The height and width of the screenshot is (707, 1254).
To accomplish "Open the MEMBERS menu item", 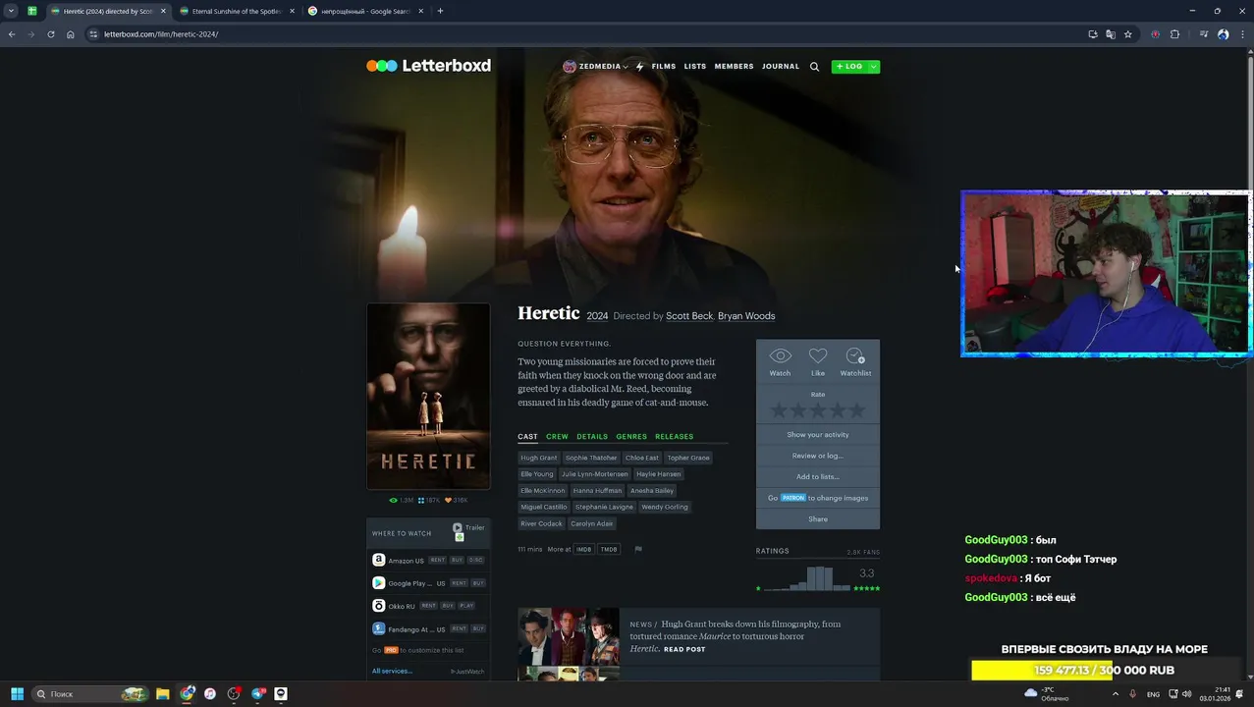I will point(735,67).
